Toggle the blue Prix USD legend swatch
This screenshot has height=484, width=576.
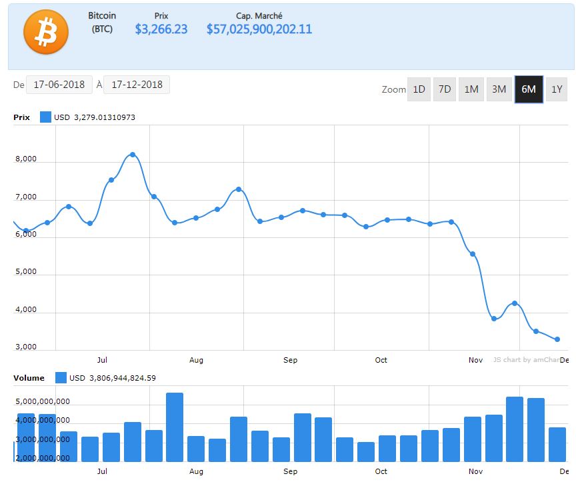(45, 117)
